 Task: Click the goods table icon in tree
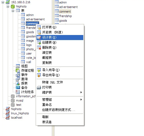click(23, 32)
